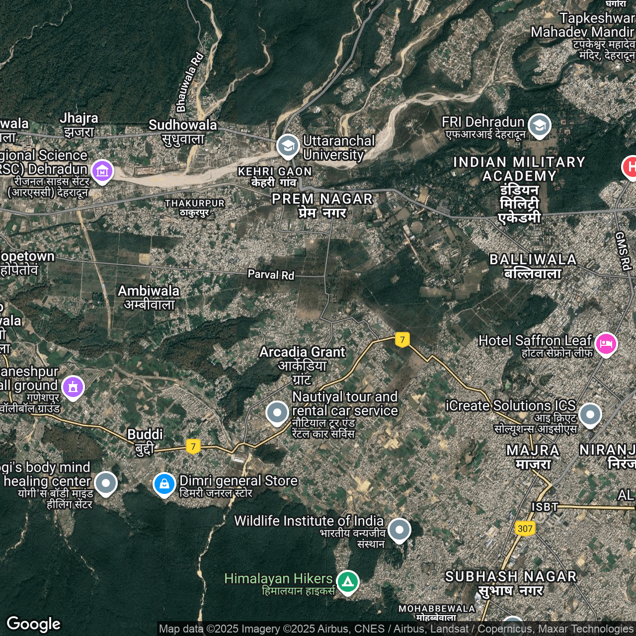The width and height of the screenshot is (636, 636).
Task: Click the Uttaranchal University marker icon
Action: [x=288, y=146]
